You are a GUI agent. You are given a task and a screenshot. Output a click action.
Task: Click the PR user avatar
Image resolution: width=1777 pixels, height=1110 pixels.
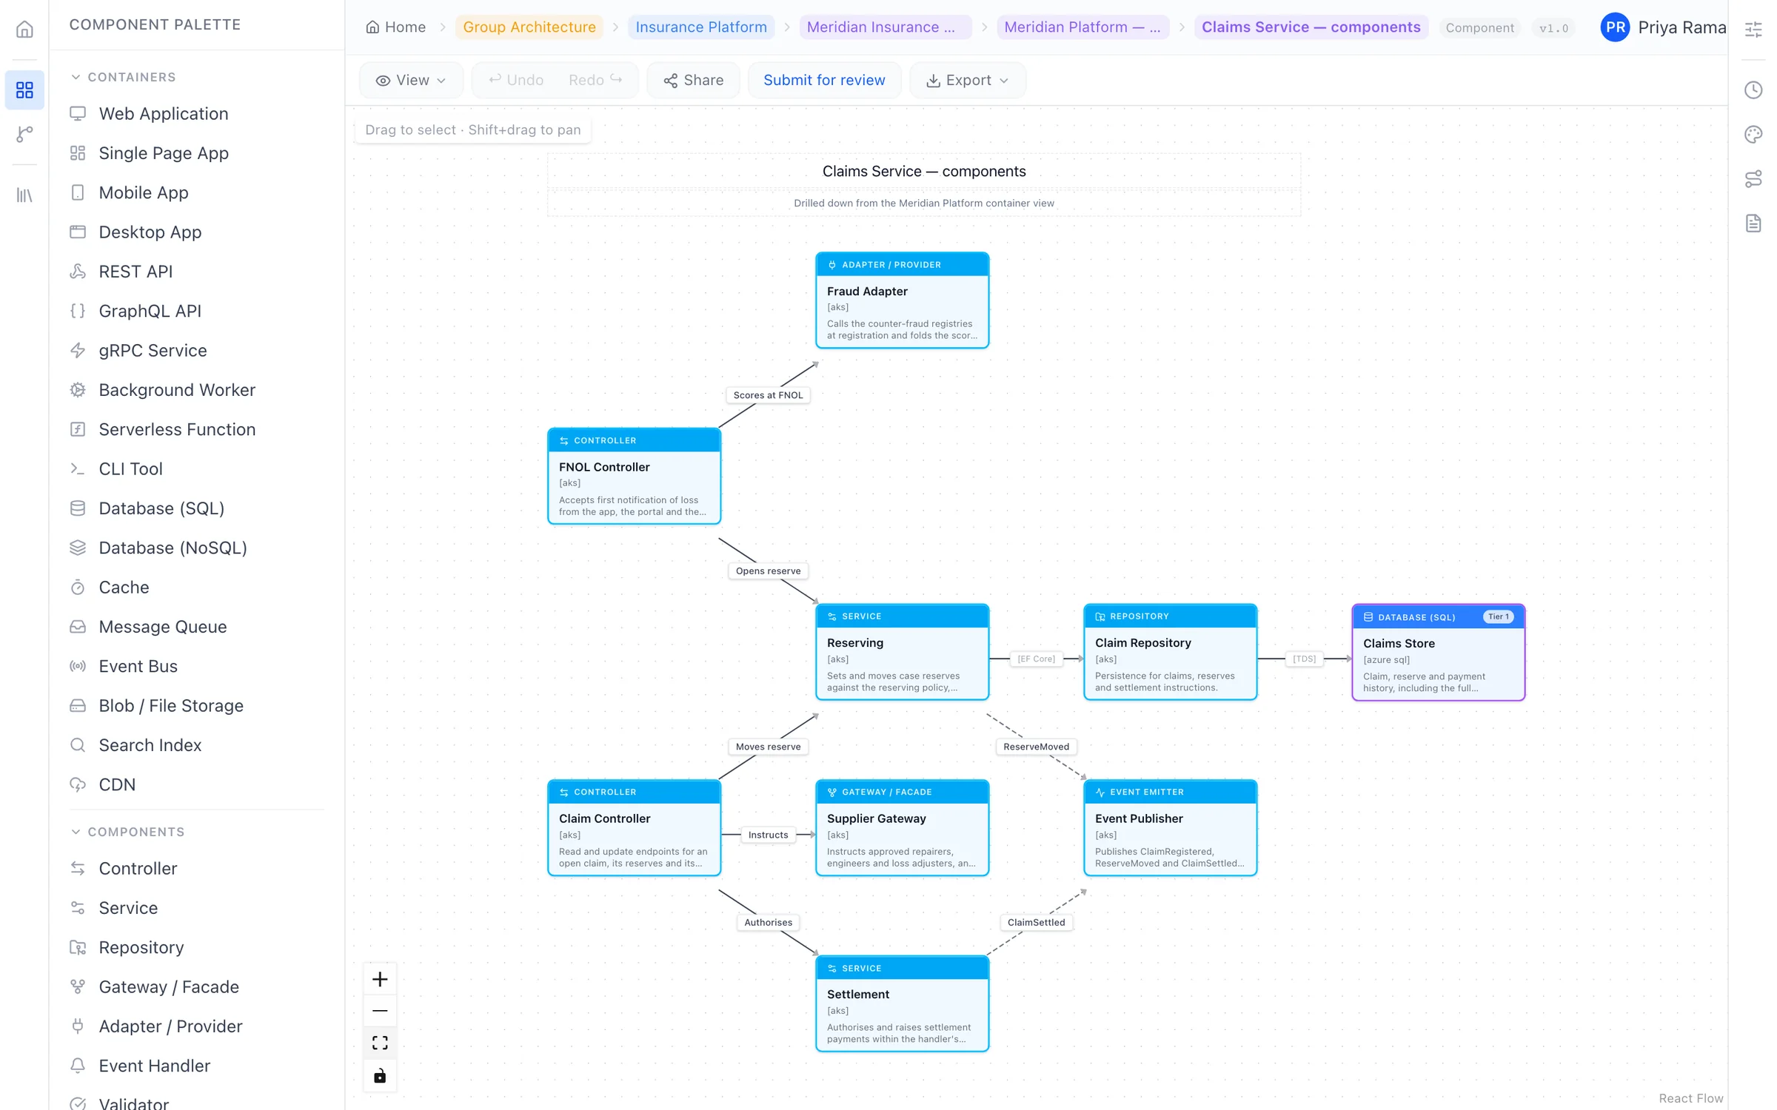(1615, 27)
